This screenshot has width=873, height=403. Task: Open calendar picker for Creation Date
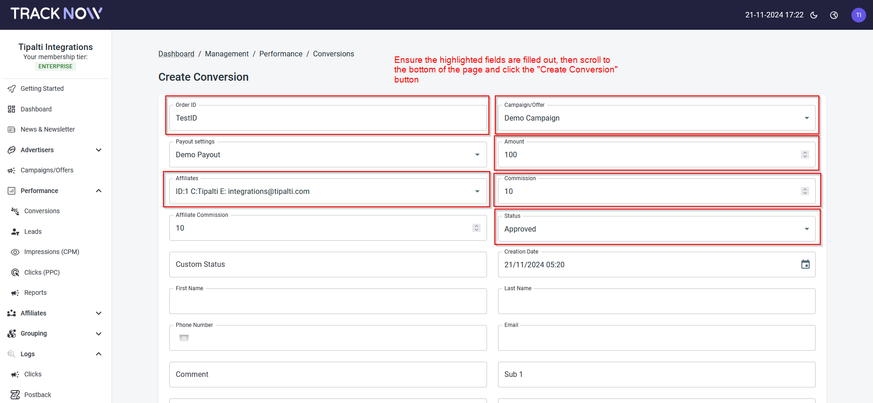coord(805,265)
